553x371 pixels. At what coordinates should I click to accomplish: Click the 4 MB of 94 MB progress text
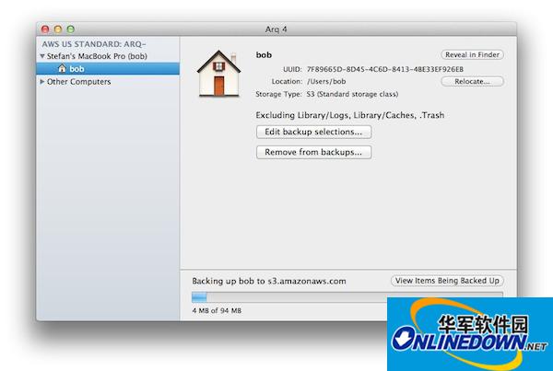[x=217, y=311]
